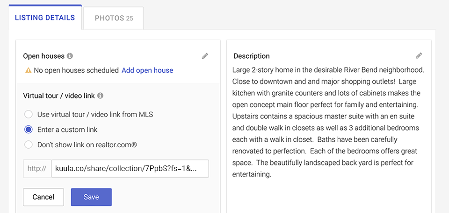449x213 pixels.
Task: Follow the Add open house link
Action: coord(147,70)
